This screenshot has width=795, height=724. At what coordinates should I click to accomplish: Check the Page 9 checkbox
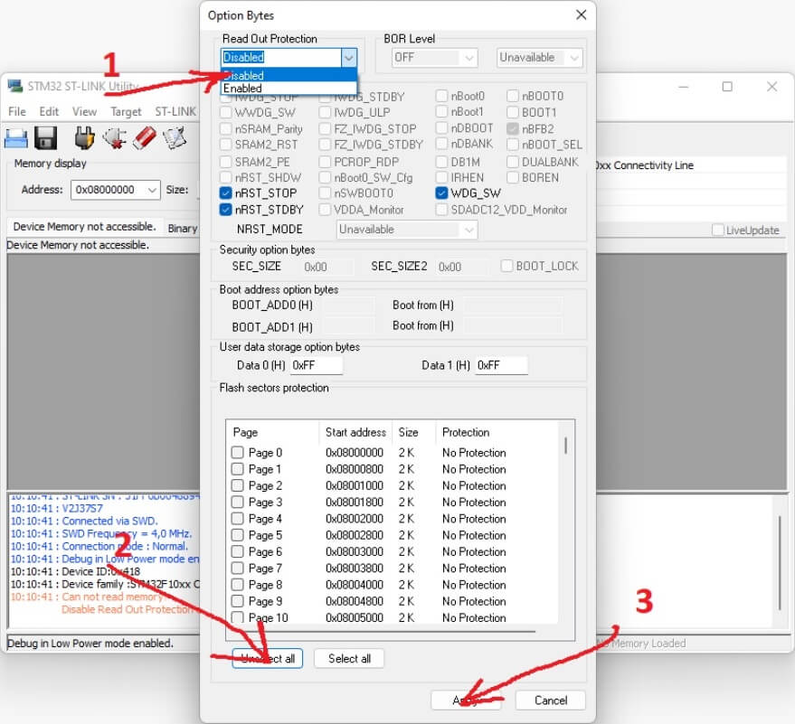[x=237, y=601]
